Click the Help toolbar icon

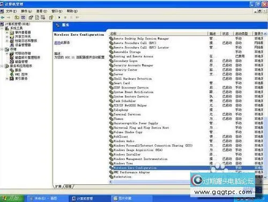click(x=51, y=18)
